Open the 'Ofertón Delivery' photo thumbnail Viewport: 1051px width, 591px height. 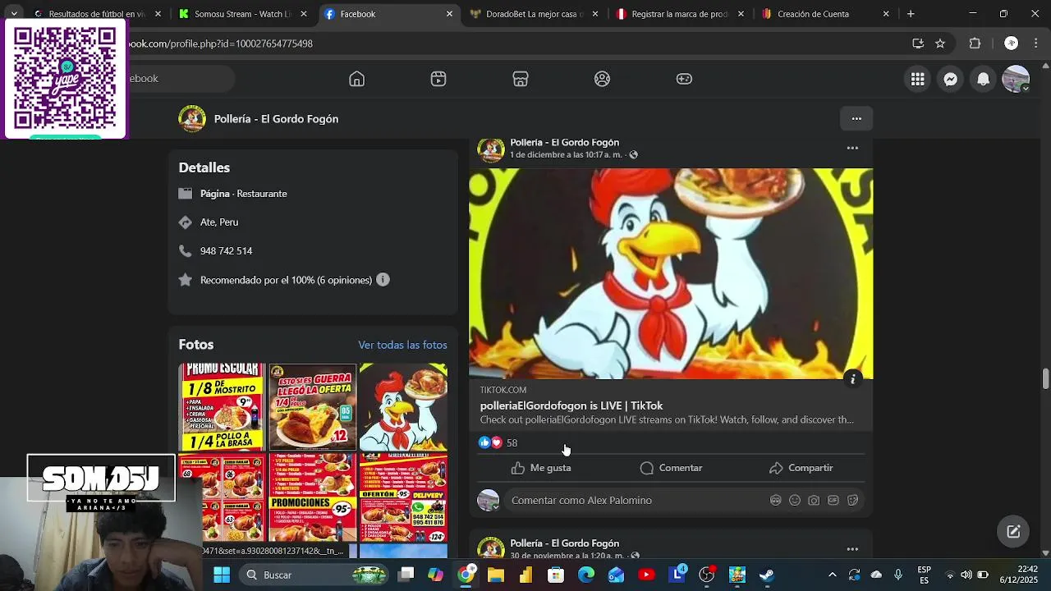403,497
